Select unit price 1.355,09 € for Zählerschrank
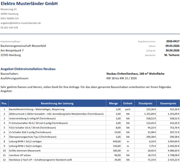The width and height of the screenshot is (180, 162). tap(150, 114)
